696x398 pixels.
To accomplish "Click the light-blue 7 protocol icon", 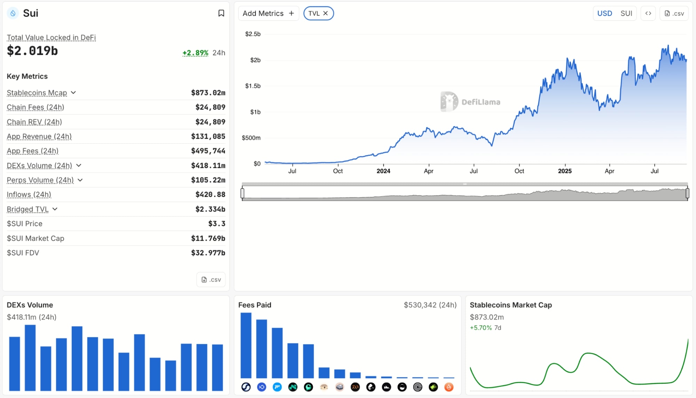I will (277, 387).
